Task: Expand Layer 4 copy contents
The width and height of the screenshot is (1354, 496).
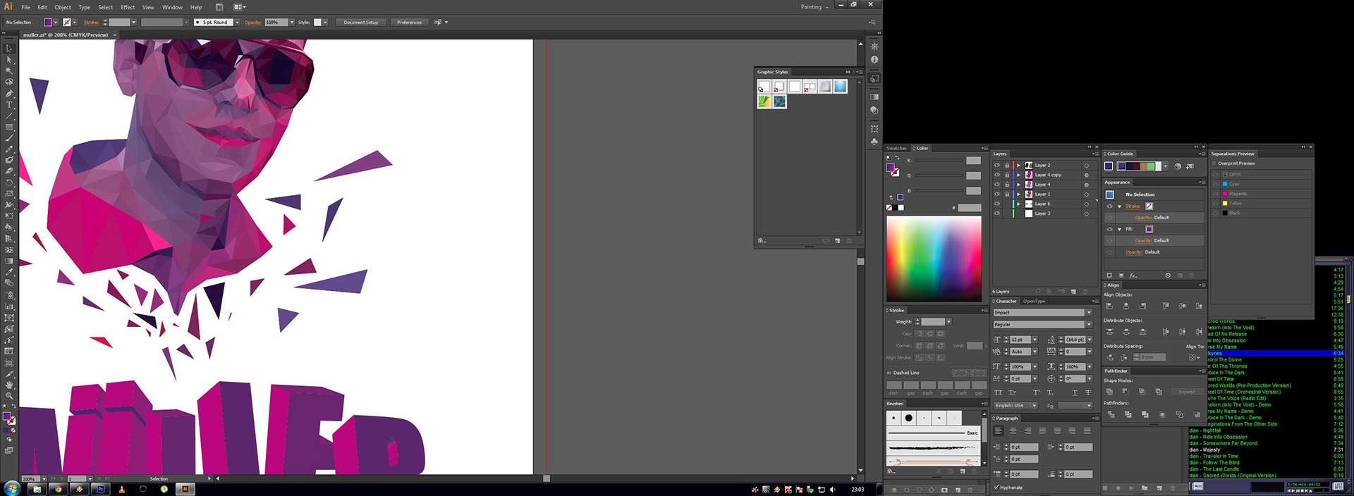Action: click(x=1018, y=175)
